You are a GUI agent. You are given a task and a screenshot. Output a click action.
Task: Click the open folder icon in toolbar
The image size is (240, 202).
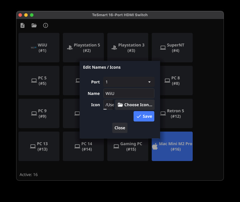click(34, 25)
